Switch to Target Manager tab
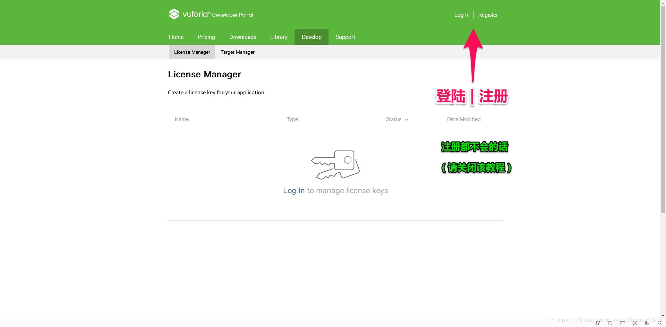 coord(238,52)
